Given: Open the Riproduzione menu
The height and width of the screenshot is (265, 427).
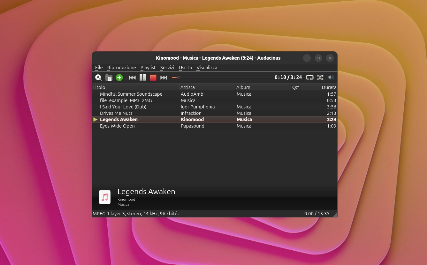Looking at the screenshot, I should click(121, 68).
